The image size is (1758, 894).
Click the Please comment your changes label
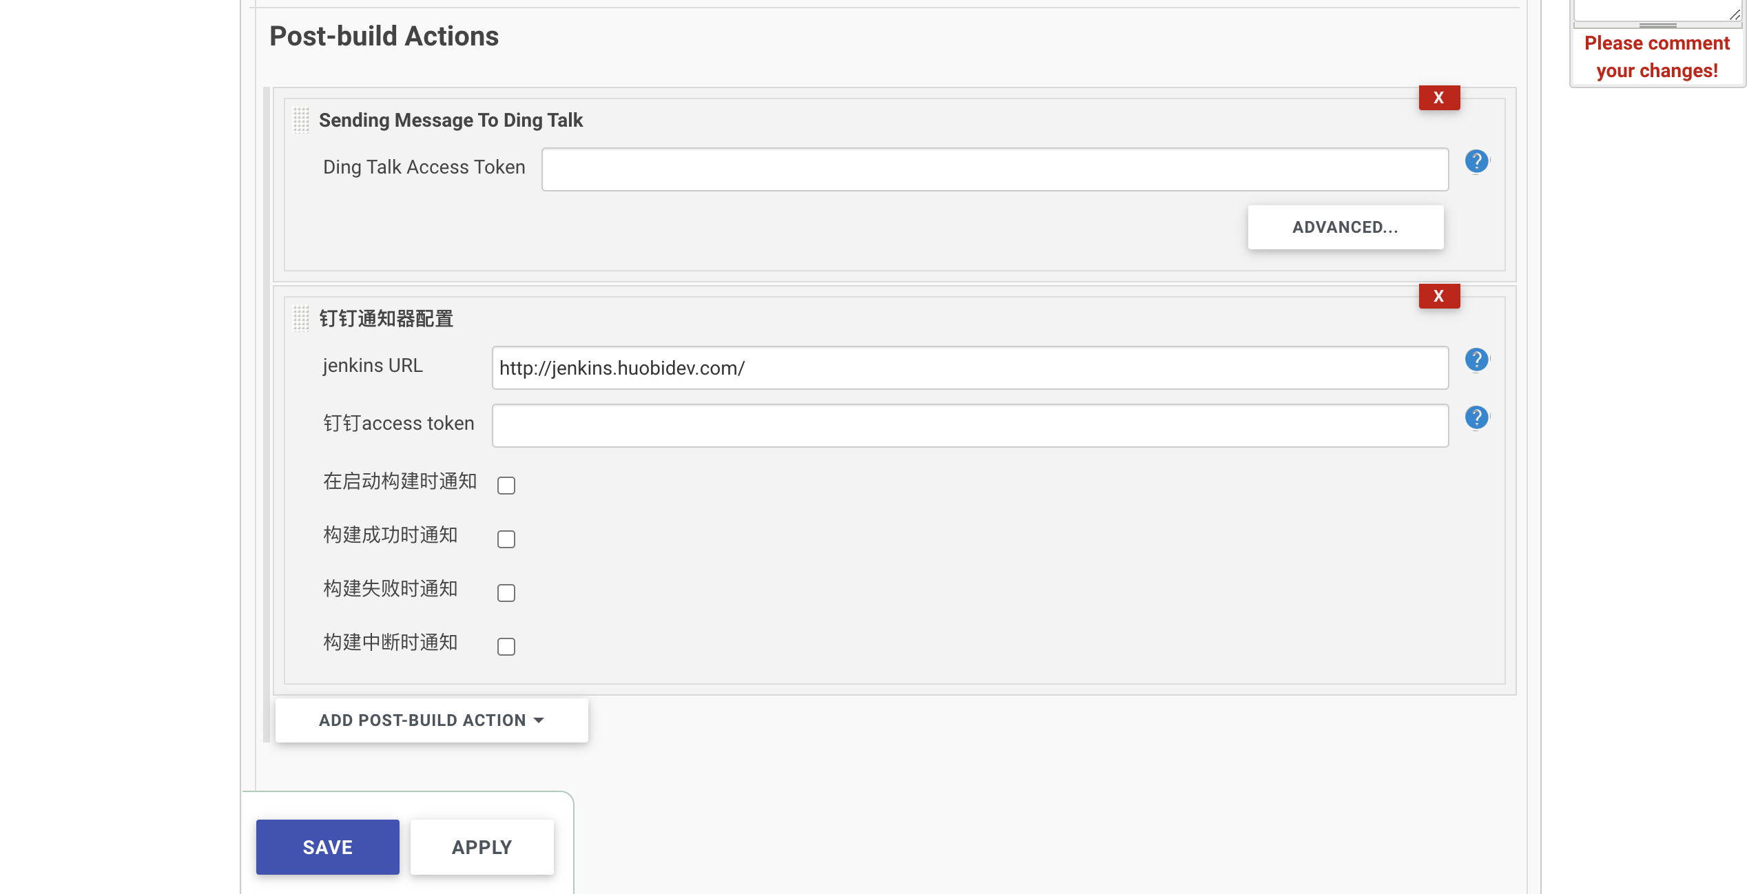click(x=1657, y=56)
